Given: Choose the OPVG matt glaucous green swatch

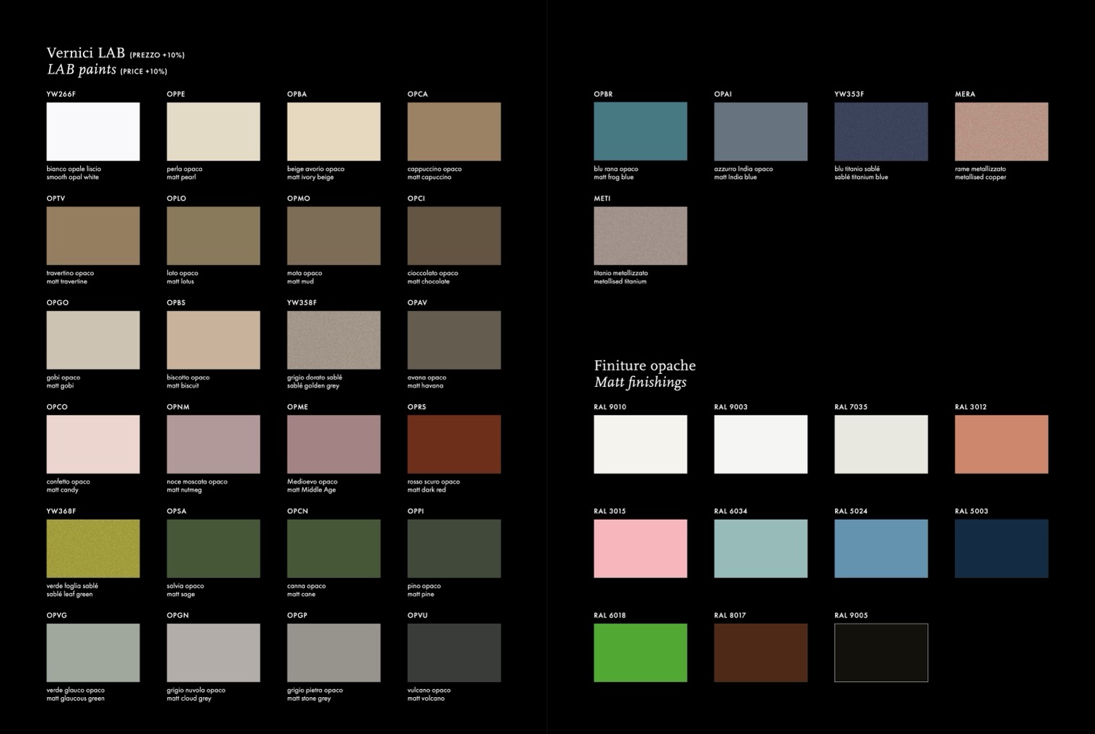Looking at the screenshot, I should tap(93, 652).
